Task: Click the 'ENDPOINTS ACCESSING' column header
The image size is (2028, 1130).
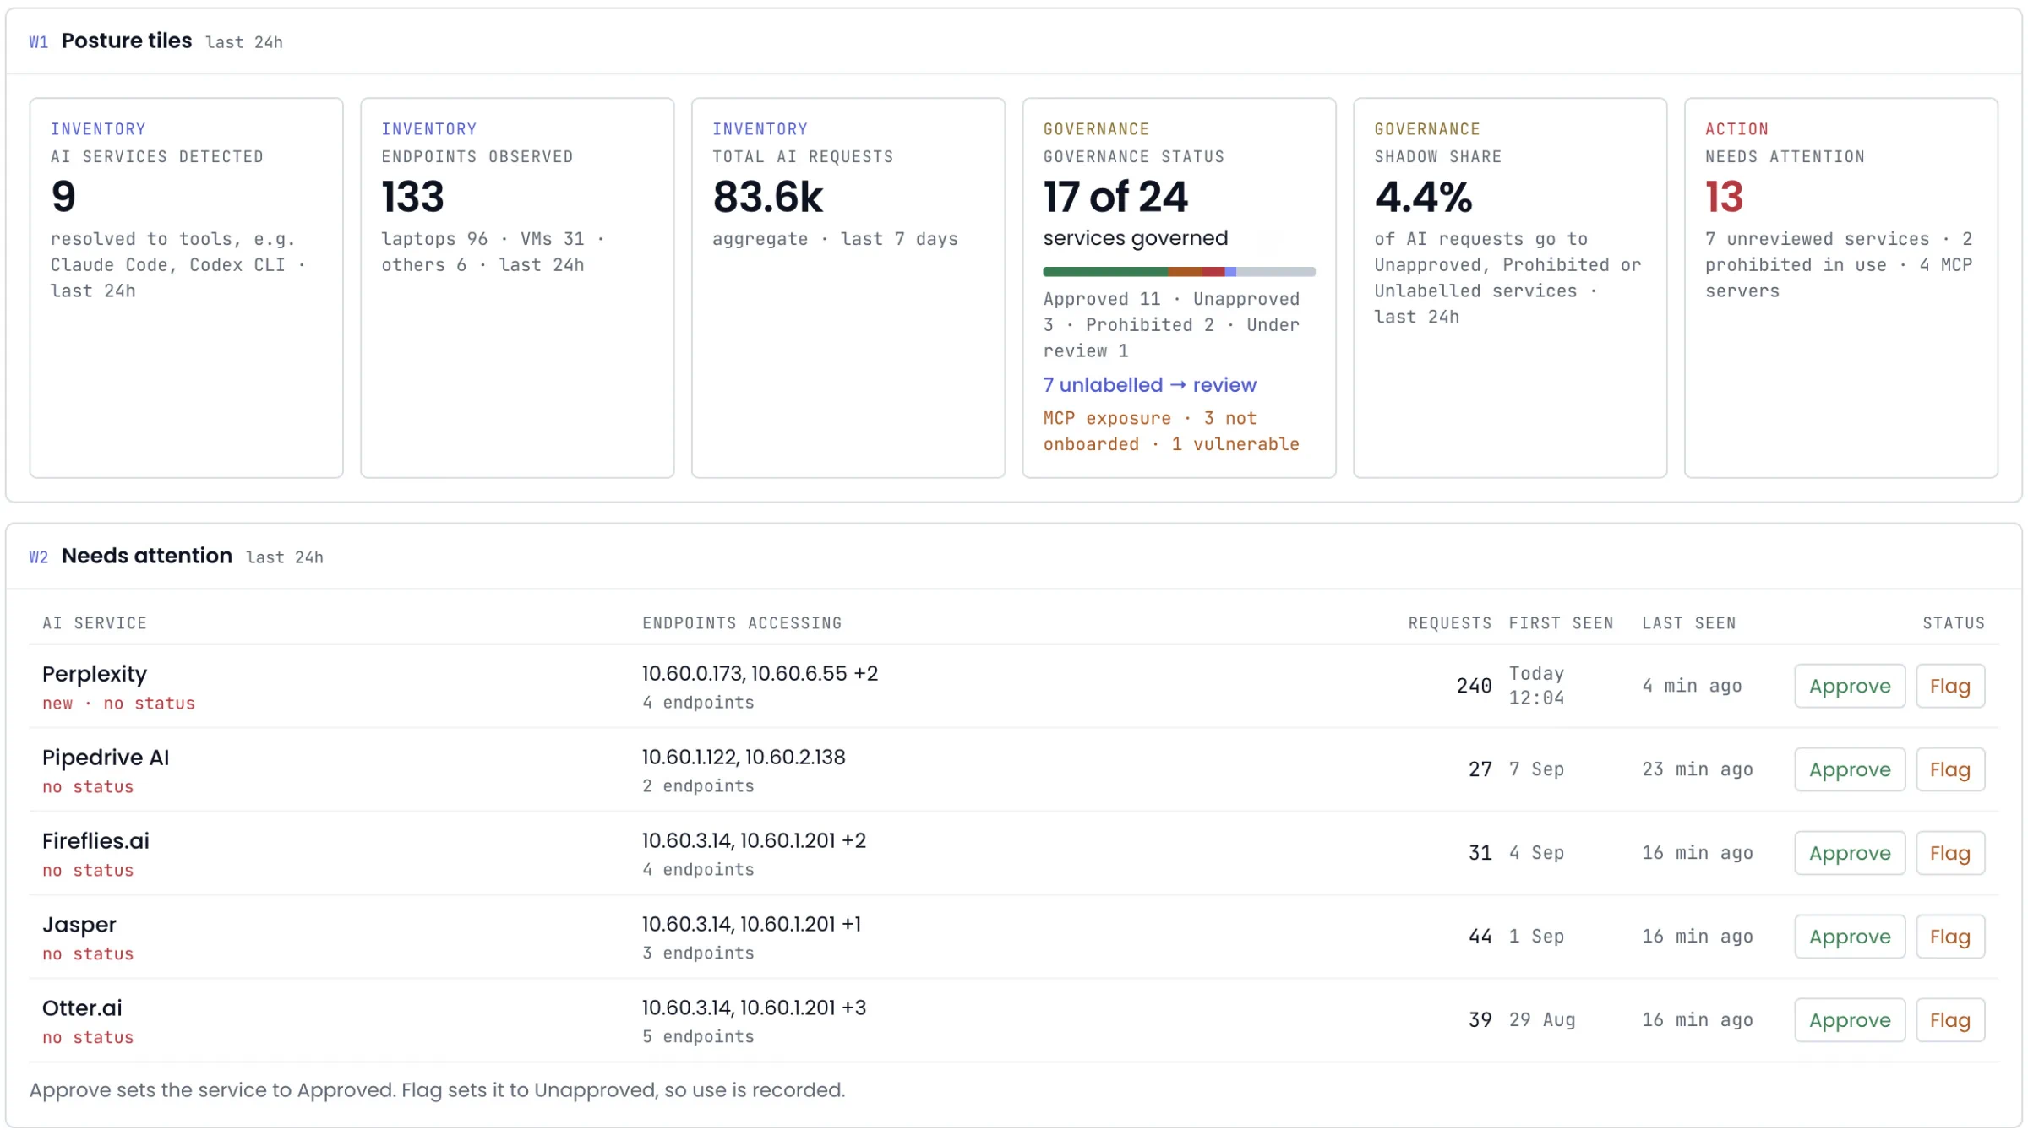Action: tap(742, 623)
